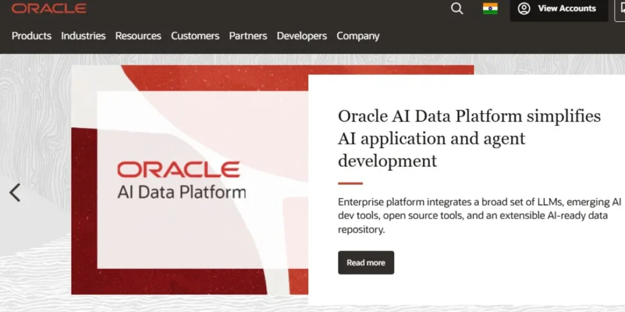Screen dimensions: 625x312
Task: Open site search with magnifier icon
Action: coord(457,9)
